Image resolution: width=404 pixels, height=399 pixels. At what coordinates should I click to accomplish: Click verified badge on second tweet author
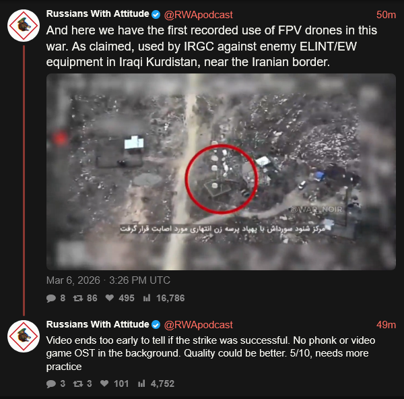pos(156,324)
